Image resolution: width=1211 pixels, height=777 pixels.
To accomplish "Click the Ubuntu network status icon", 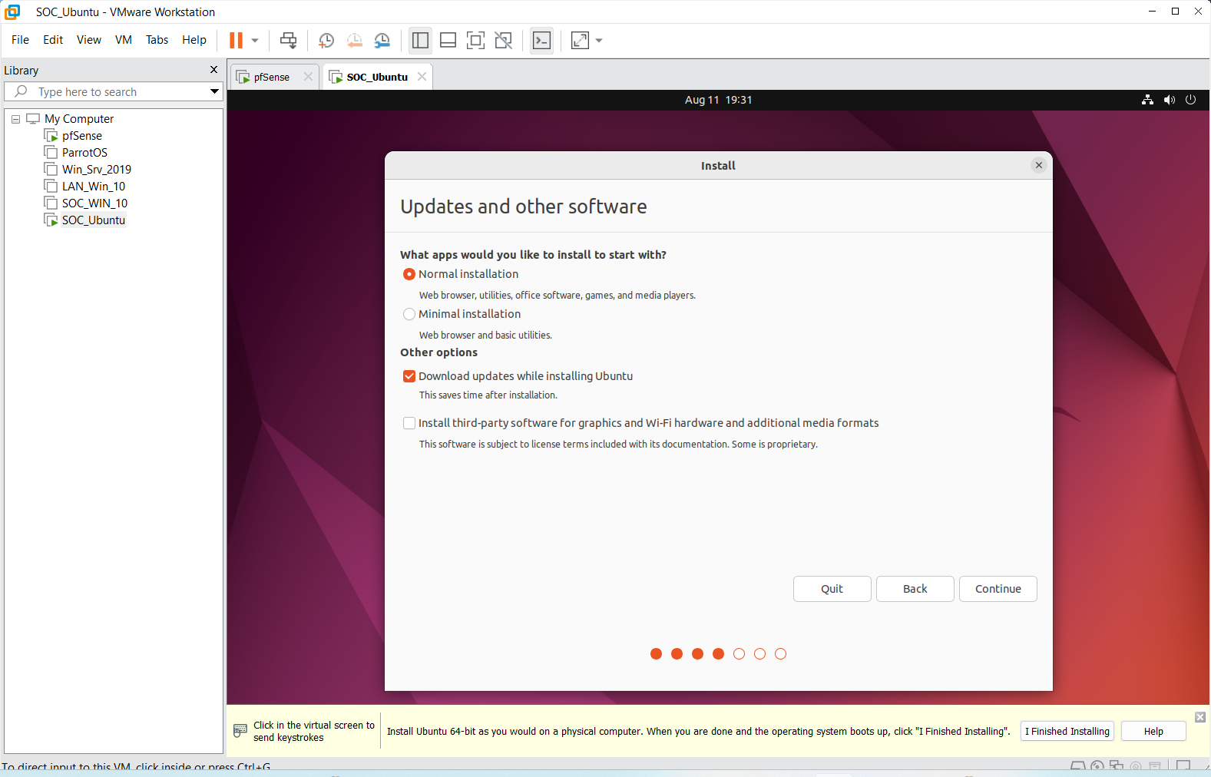I will (x=1147, y=100).
